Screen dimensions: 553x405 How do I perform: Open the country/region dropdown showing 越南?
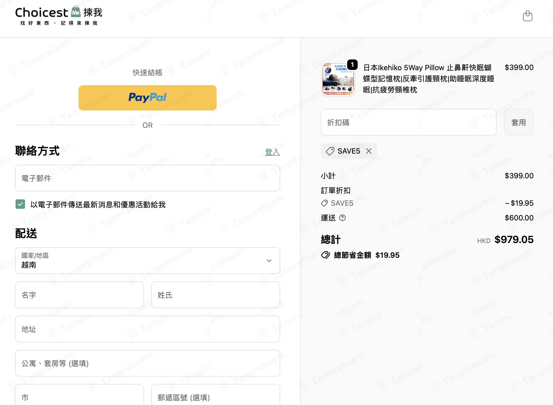pos(147,261)
